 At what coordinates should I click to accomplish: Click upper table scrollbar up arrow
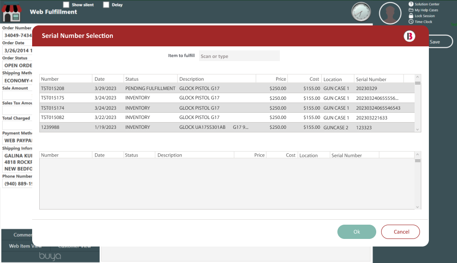click(417, 77)
